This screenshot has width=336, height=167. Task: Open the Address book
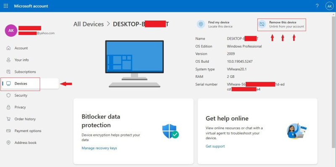[26, 143]
